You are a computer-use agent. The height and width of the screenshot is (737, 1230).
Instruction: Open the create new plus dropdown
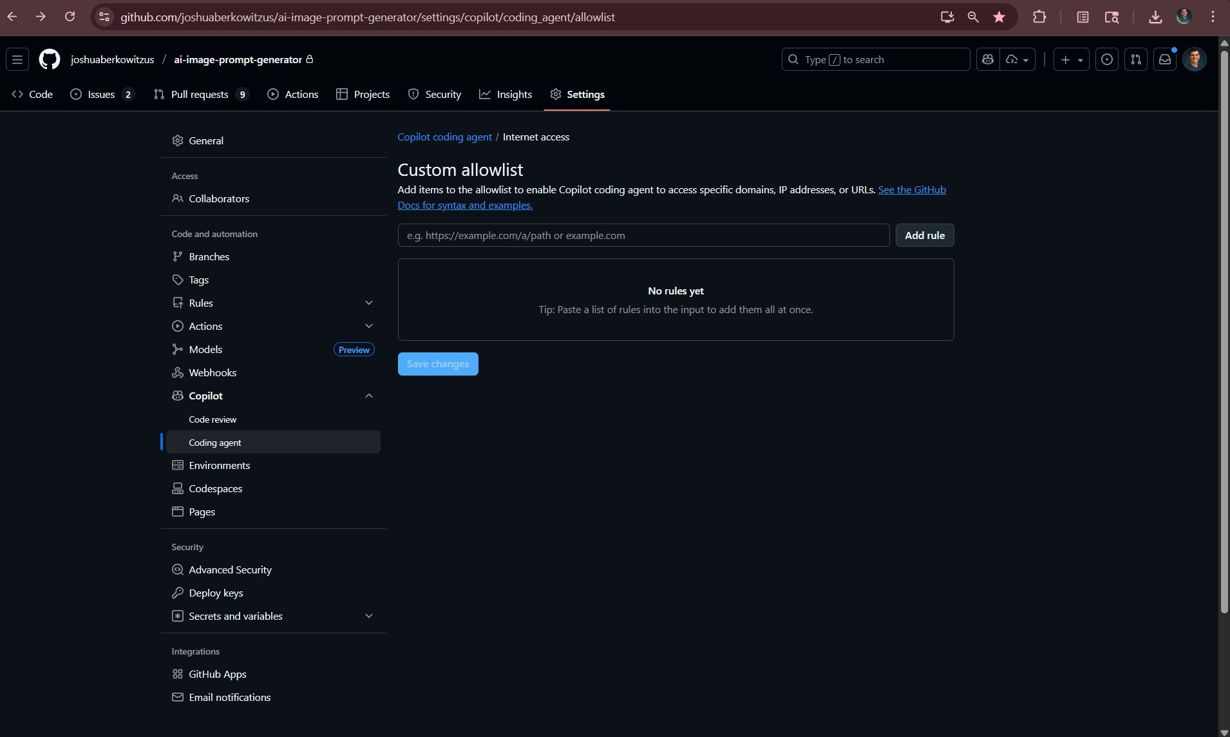coord(1071,59)
